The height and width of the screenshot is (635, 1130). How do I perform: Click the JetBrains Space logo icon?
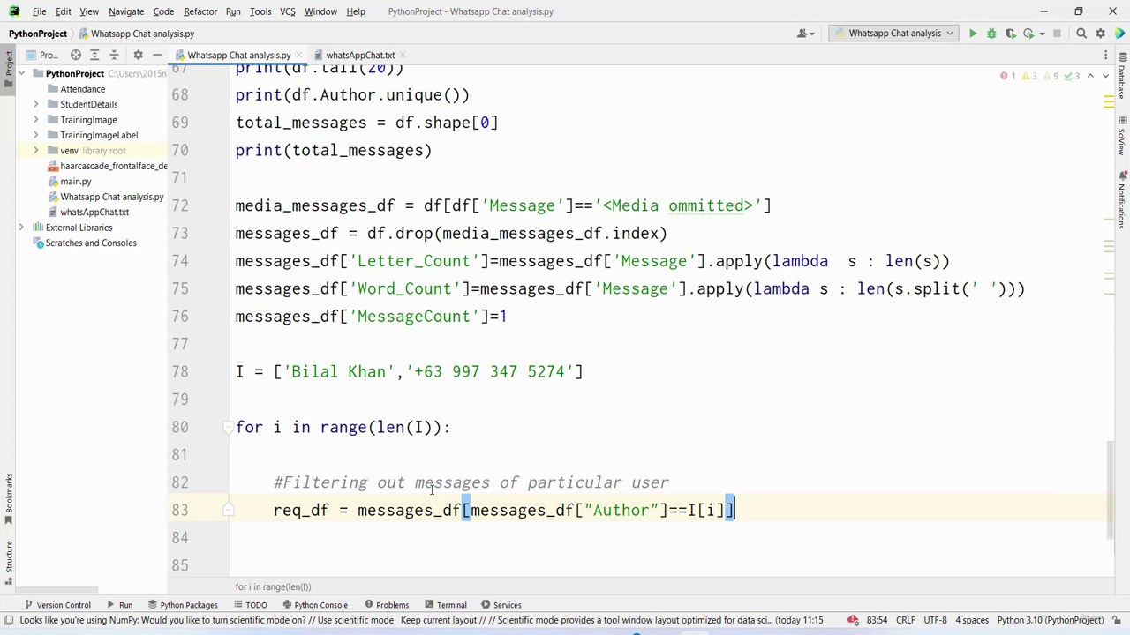click(1119, 34)
